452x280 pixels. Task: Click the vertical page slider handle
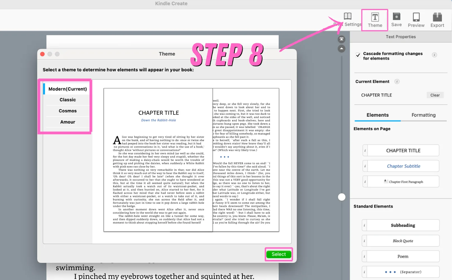[342, 197]
